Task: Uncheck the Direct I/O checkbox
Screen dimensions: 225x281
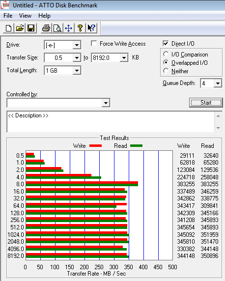Action: tap(166, 43)
